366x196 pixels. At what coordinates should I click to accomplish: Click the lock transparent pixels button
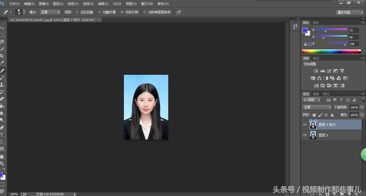pos(314,115)
